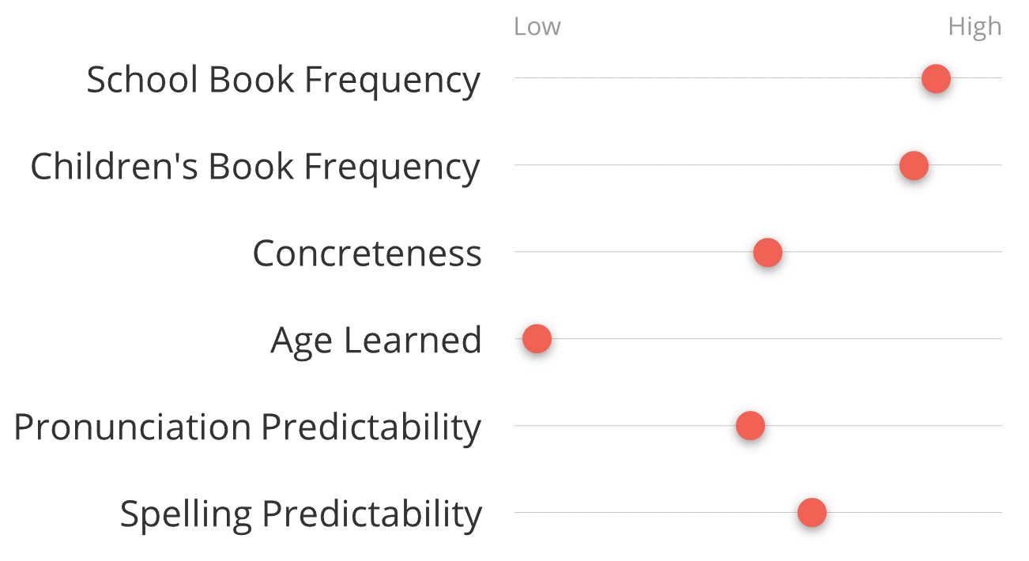
Task: Click the School Book Frequency label
Action: 283,81
